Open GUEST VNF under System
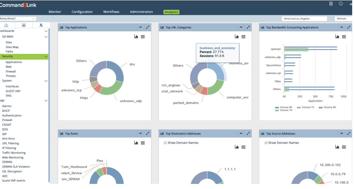The image size is (354, 189). [x=13, y=91]
